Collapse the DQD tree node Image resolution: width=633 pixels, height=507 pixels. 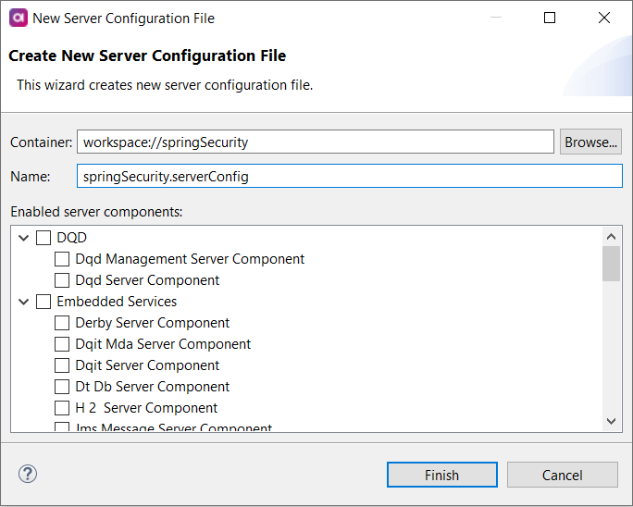pos(24,238)
